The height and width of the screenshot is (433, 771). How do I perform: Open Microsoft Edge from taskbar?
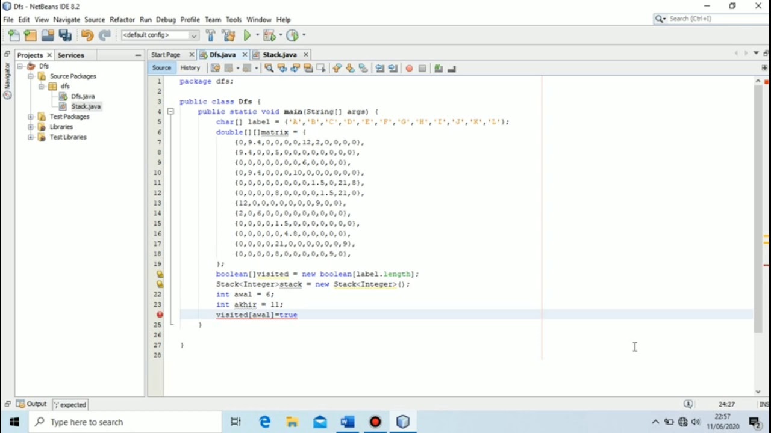(264, 422)
